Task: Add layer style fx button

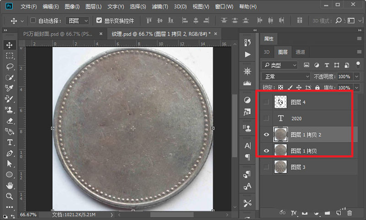Action: click(294, 213)
